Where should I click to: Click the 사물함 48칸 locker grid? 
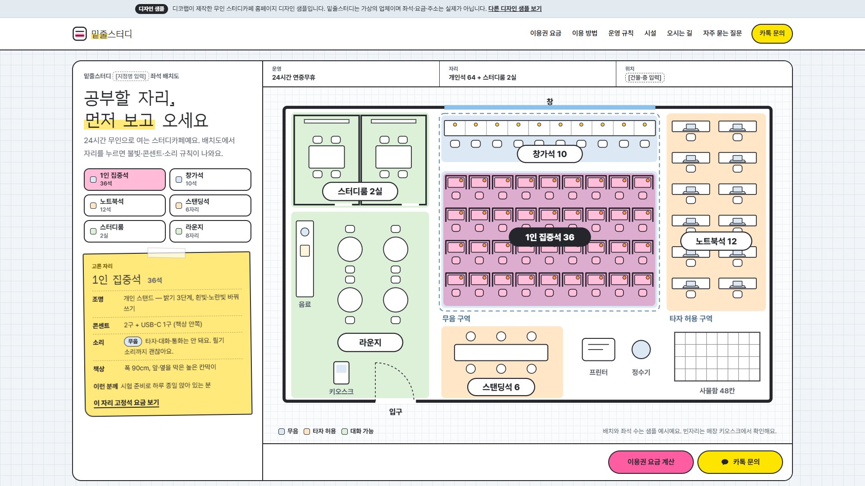[x=717, y=356]
